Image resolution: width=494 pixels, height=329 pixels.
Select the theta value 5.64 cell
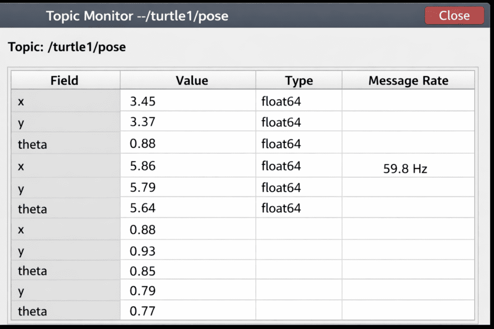coord(143,208)
